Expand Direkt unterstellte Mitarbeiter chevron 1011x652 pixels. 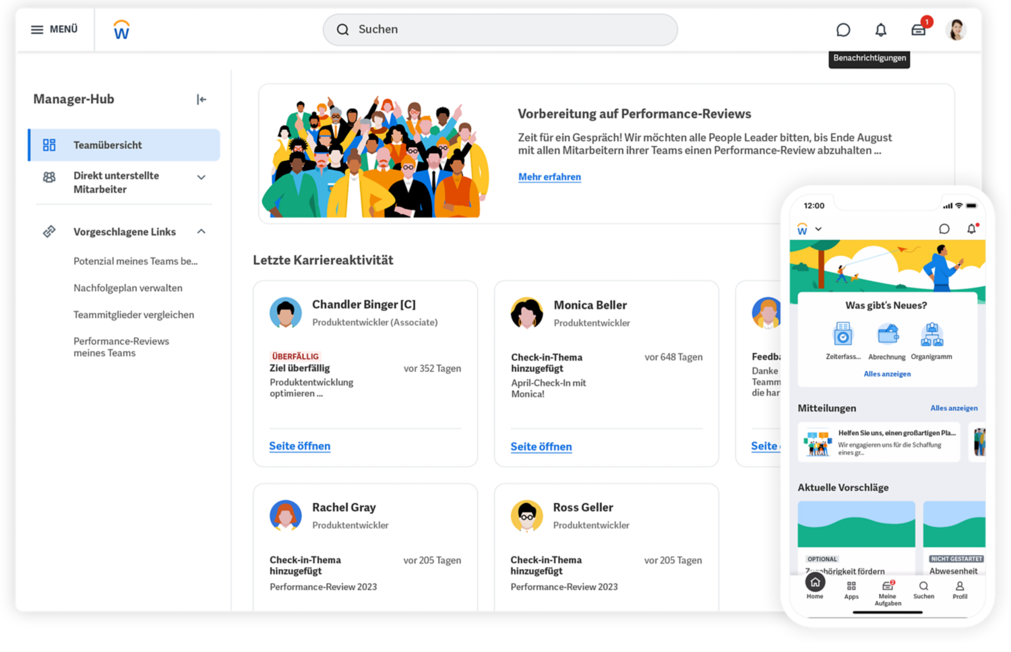(201, 178)
